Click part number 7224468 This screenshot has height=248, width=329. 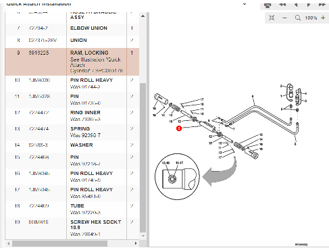[39, 157]
